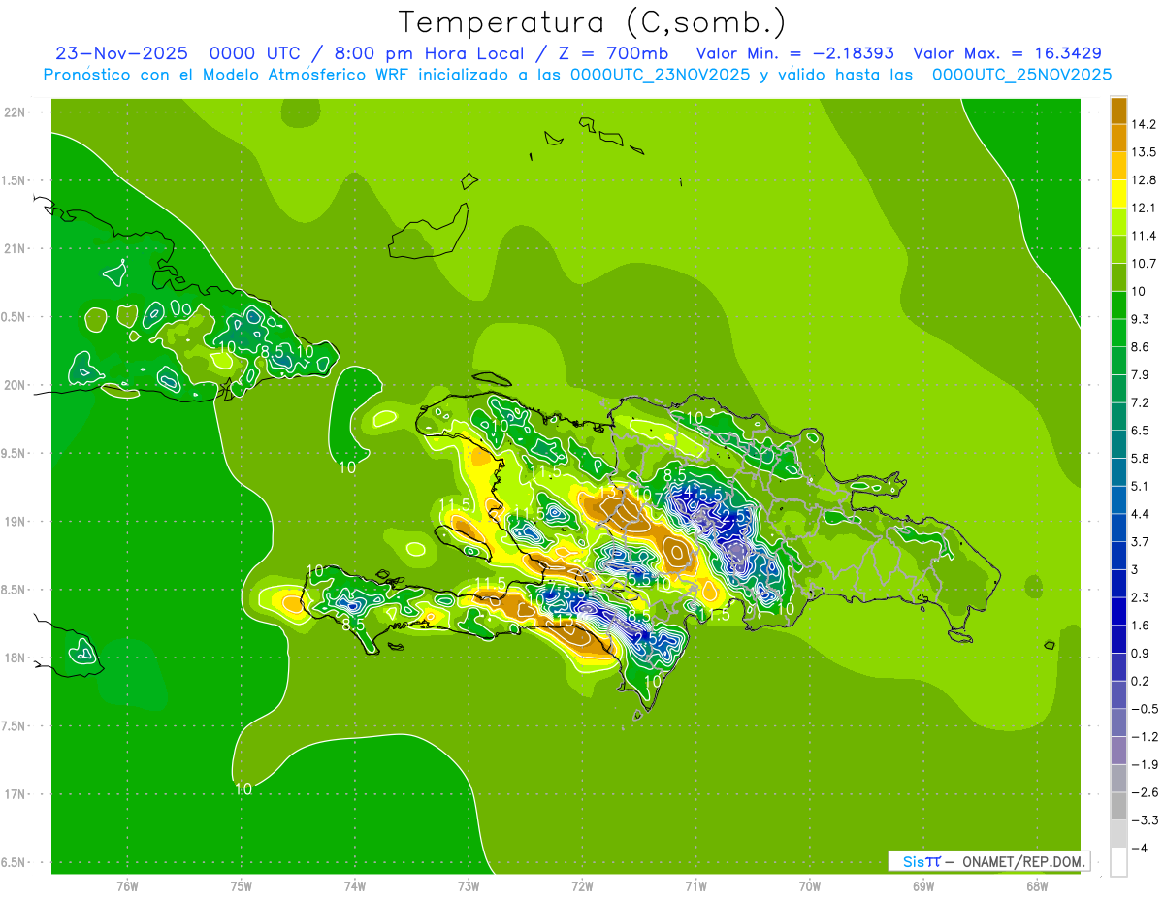Click the 22N latitude axis label

click(x=16, y=112)
